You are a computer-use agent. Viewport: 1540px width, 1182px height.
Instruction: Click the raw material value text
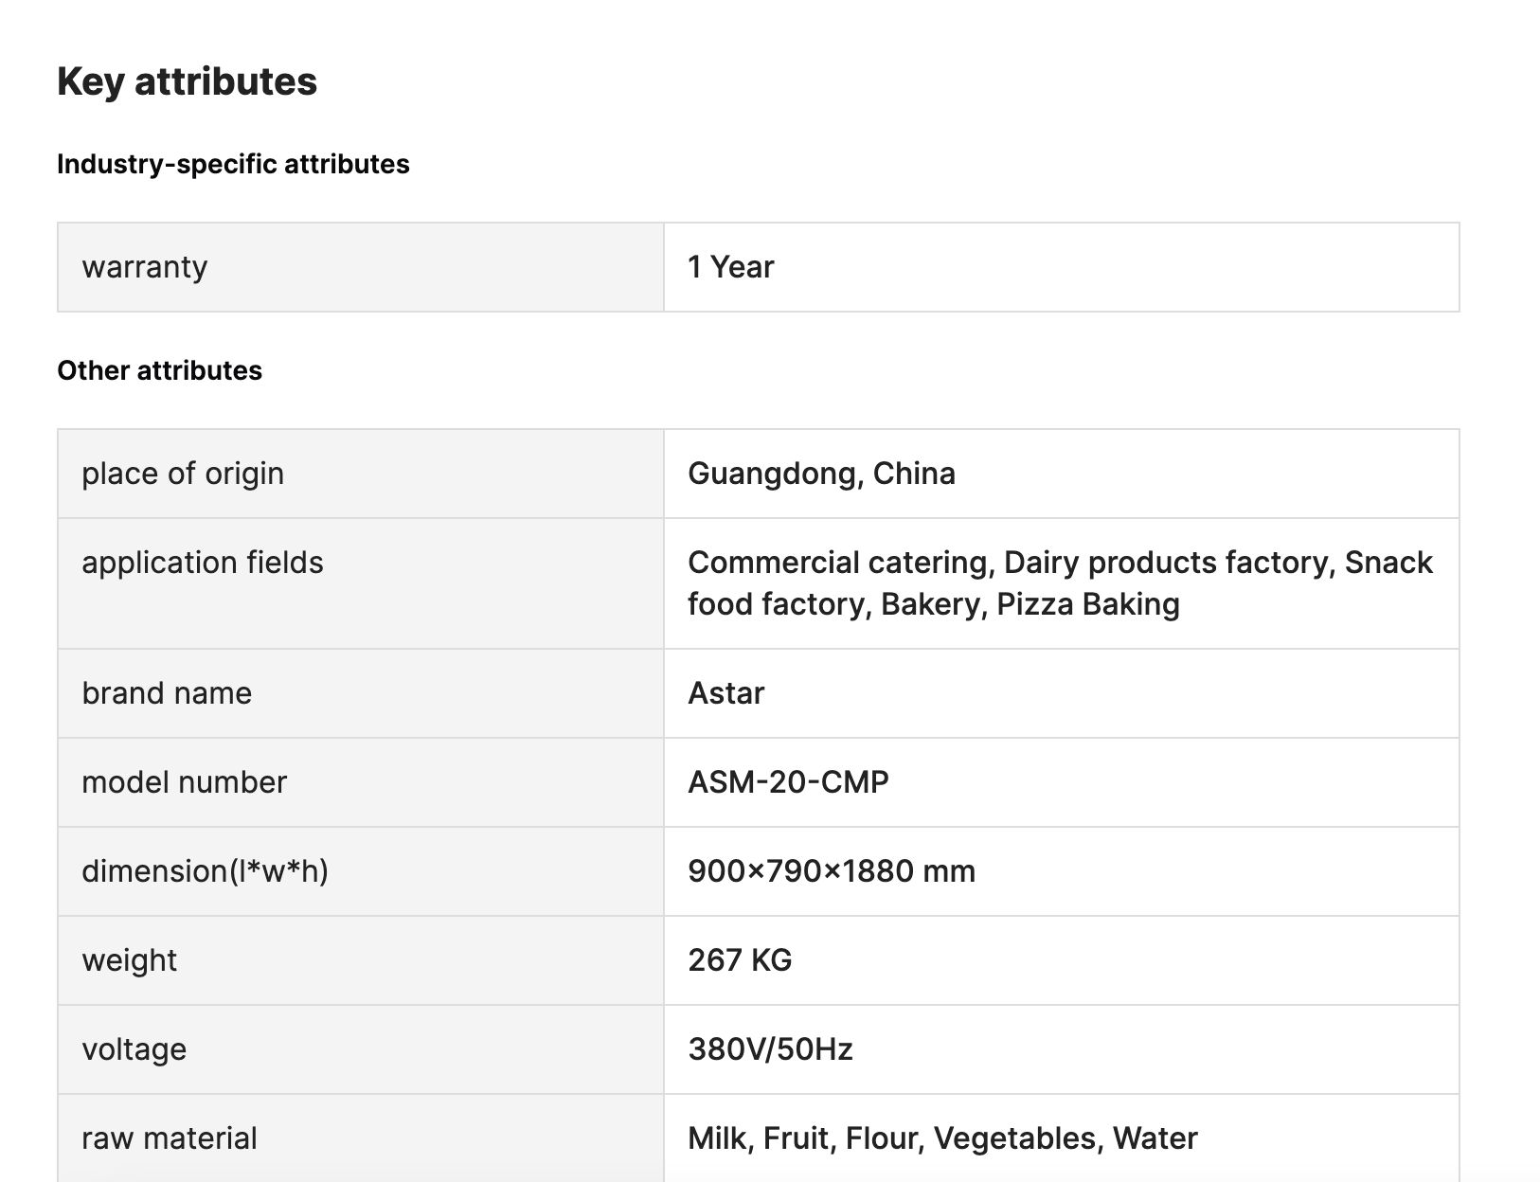point(942,1138)
